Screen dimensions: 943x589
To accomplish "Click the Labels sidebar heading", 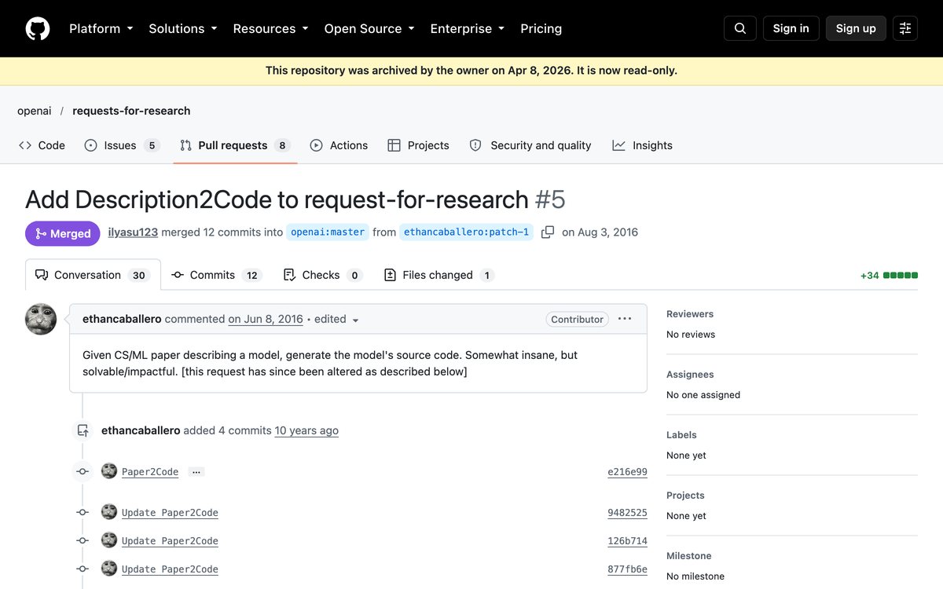I will click(x=681, y=435).
